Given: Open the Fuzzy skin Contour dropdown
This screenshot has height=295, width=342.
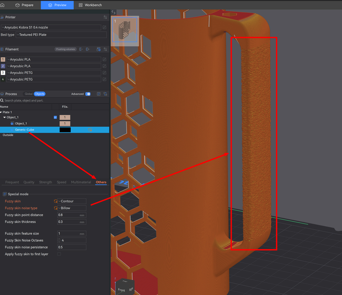Looking at the screenshot, I should (x=72, y=201).
